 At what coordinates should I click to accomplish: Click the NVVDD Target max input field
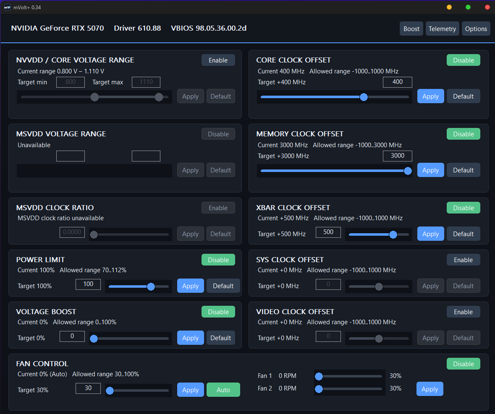(x=146, y=82)
